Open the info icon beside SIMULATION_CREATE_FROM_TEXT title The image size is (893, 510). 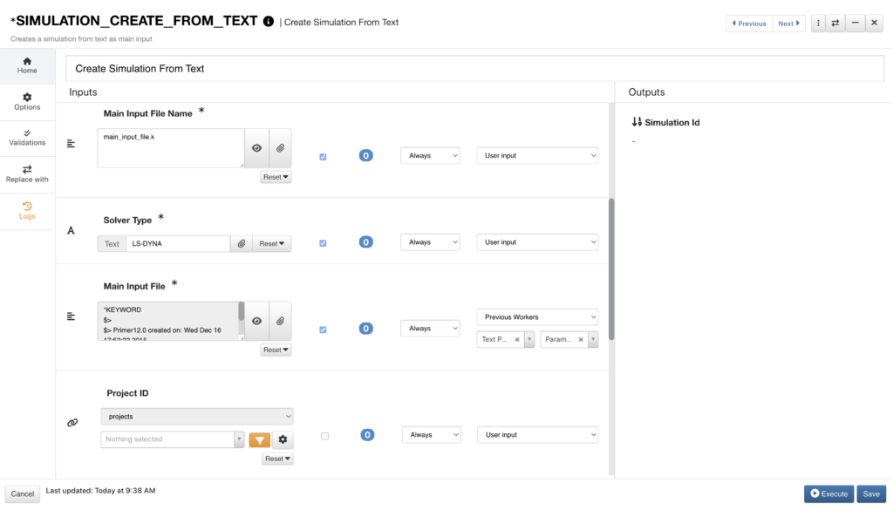click(269, 22)
